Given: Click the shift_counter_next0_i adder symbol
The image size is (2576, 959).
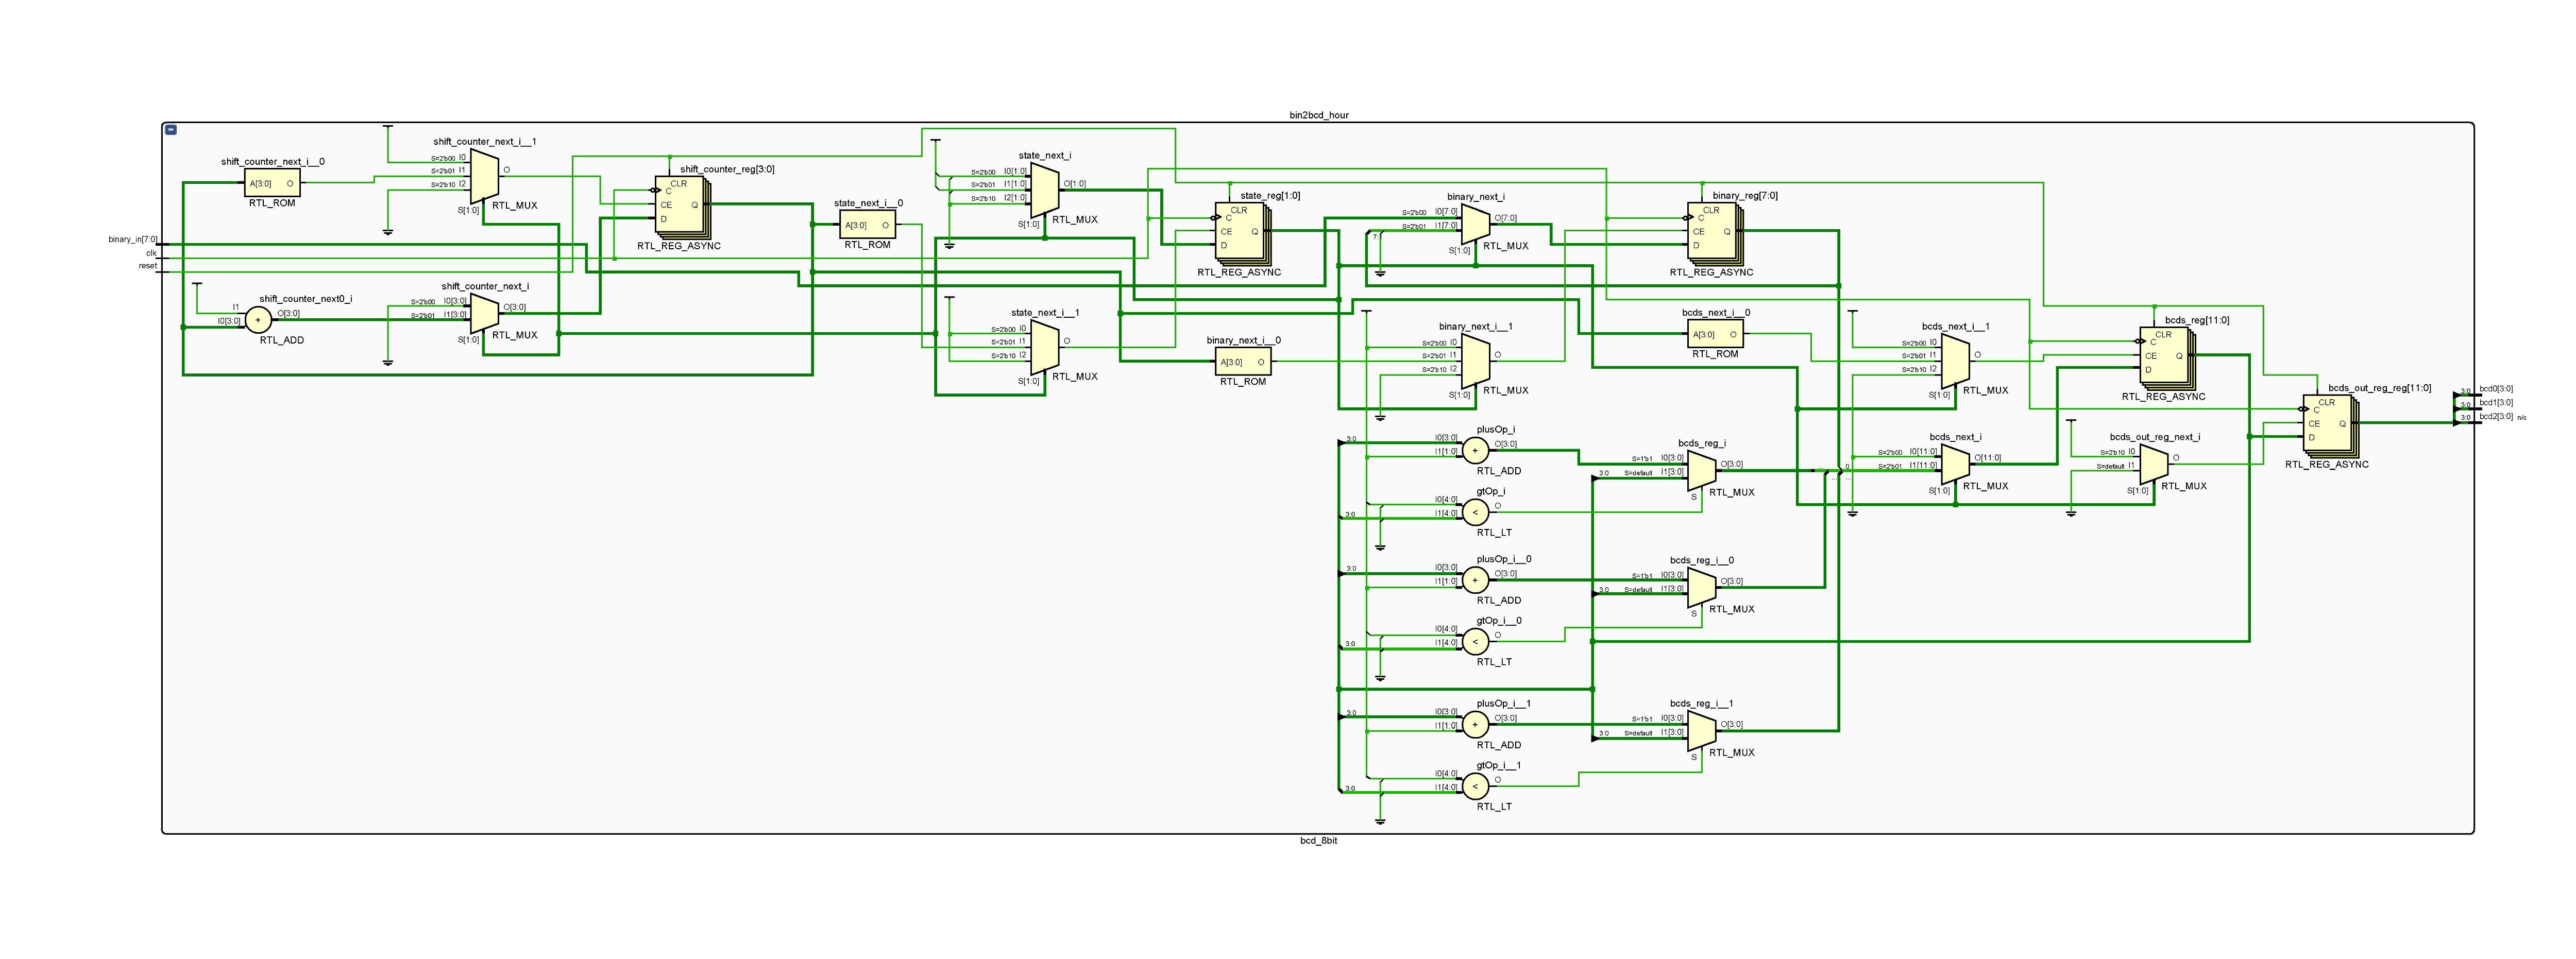Looking at the screenshot, I should pos(258,320).
